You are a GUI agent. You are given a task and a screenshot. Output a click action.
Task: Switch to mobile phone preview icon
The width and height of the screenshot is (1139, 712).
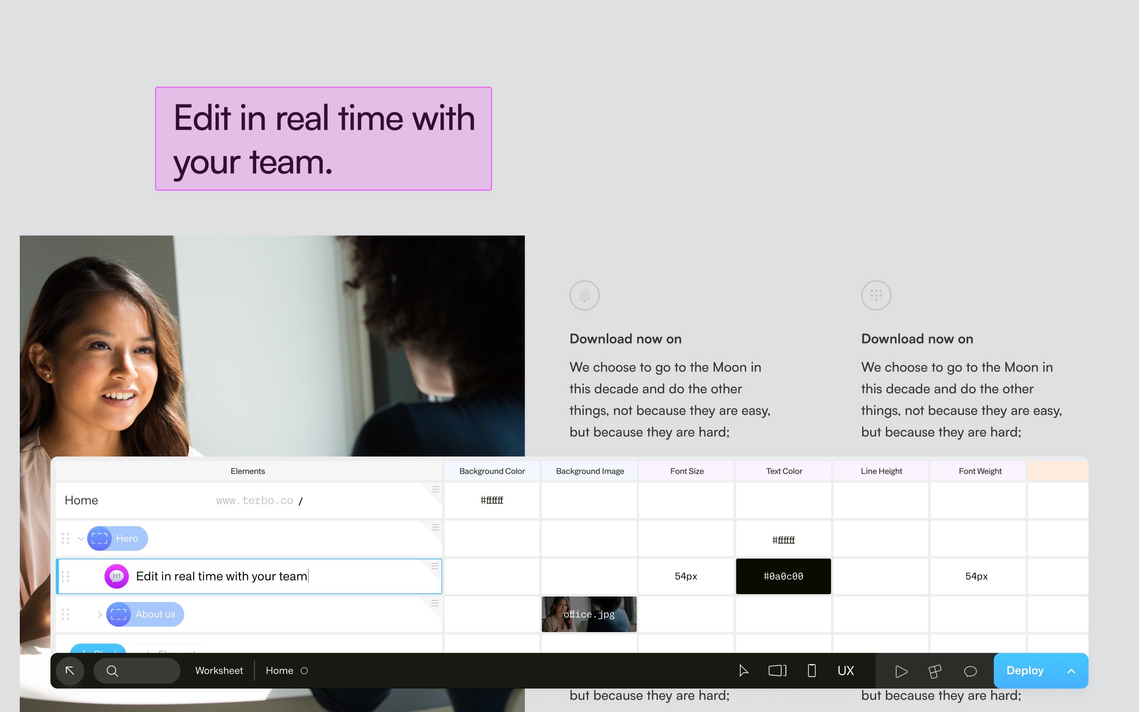coord(812,670)
